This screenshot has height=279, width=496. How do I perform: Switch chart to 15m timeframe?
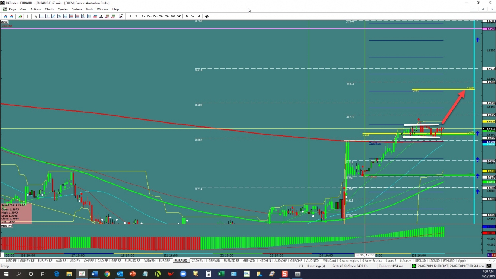point(155,16)
